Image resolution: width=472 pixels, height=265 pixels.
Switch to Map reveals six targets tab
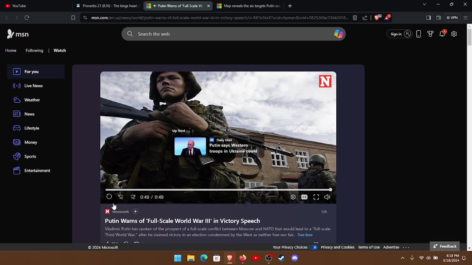[249, 6]
